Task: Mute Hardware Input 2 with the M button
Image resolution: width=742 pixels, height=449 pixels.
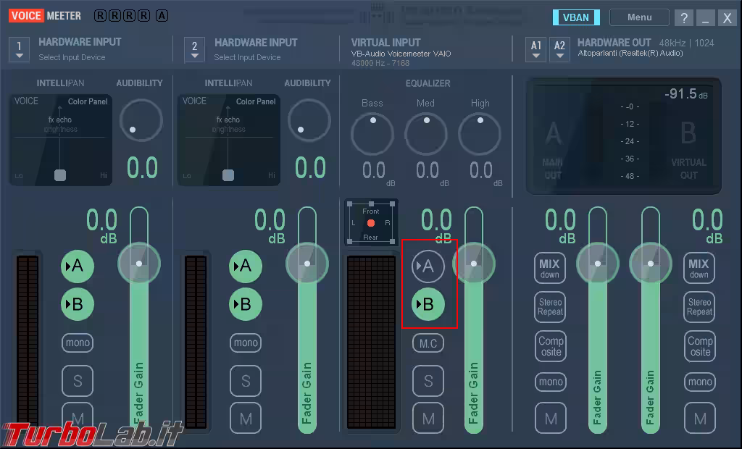Action: 246,418
